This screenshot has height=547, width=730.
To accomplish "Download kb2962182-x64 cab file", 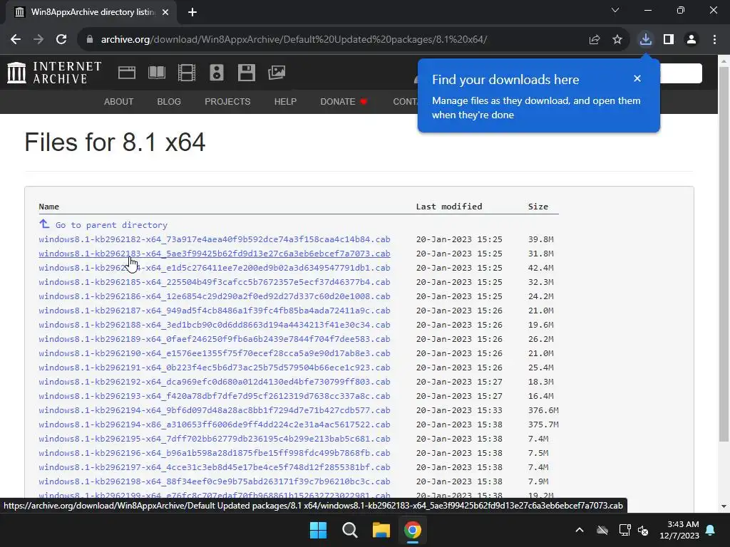I will pos(214,239).
